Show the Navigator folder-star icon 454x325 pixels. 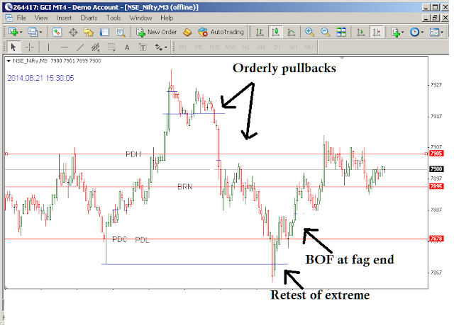click(x=89, y=32)
